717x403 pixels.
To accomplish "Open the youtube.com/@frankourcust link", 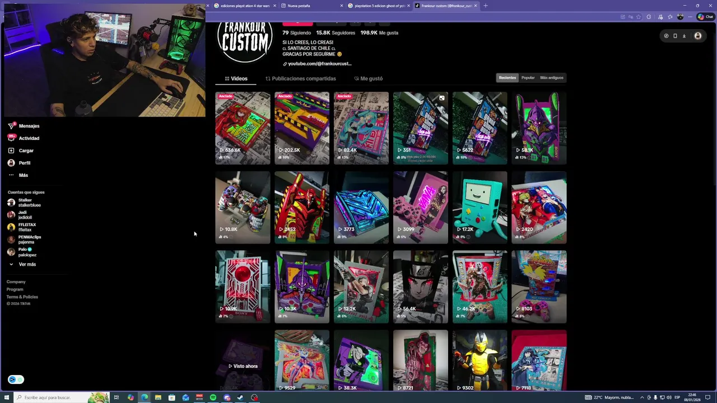I will [317, 64].
